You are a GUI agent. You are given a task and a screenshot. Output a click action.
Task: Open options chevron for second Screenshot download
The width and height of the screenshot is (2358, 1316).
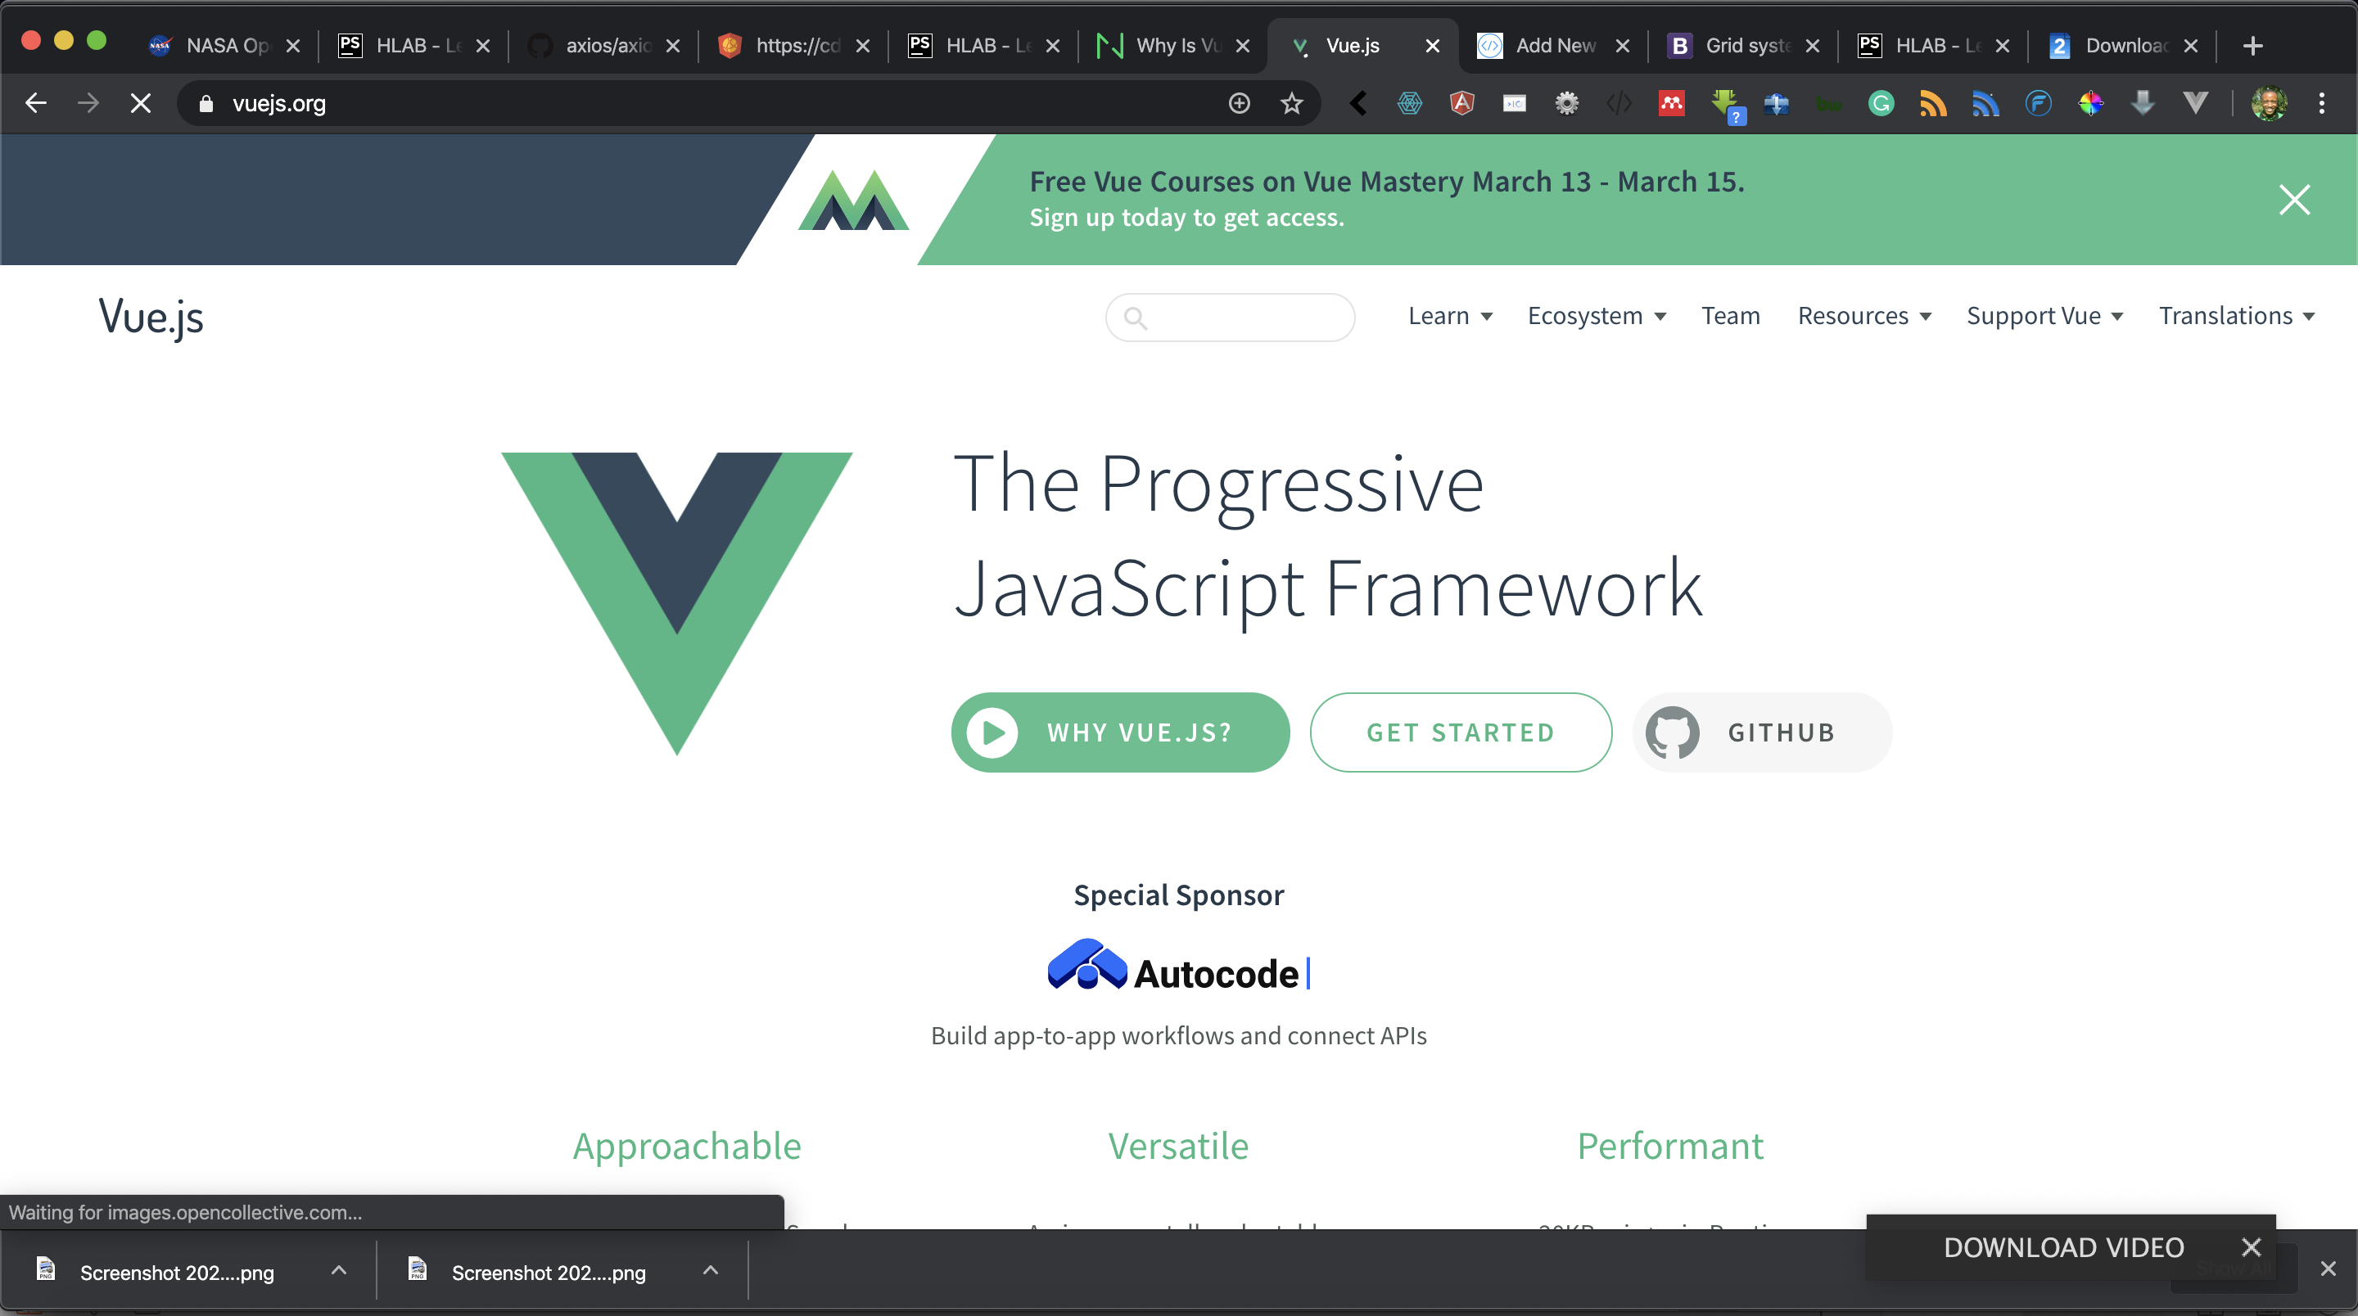711,1269
